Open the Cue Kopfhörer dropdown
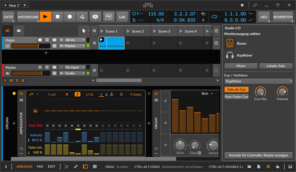The image size is (296, 172). coord(259,81)
